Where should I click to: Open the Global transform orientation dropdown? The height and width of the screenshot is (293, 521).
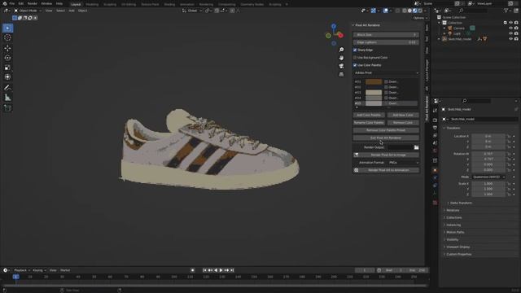[192, 11]
